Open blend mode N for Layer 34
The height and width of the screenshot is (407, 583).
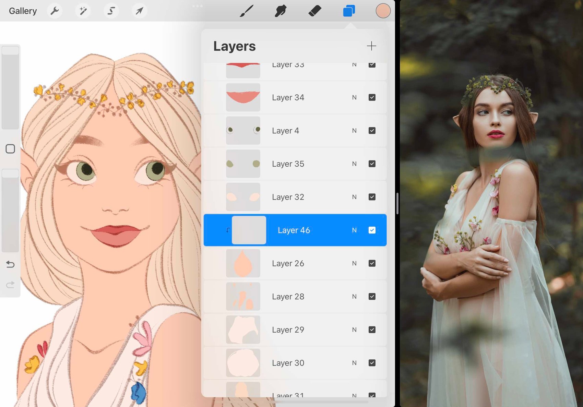pos(354,97)
